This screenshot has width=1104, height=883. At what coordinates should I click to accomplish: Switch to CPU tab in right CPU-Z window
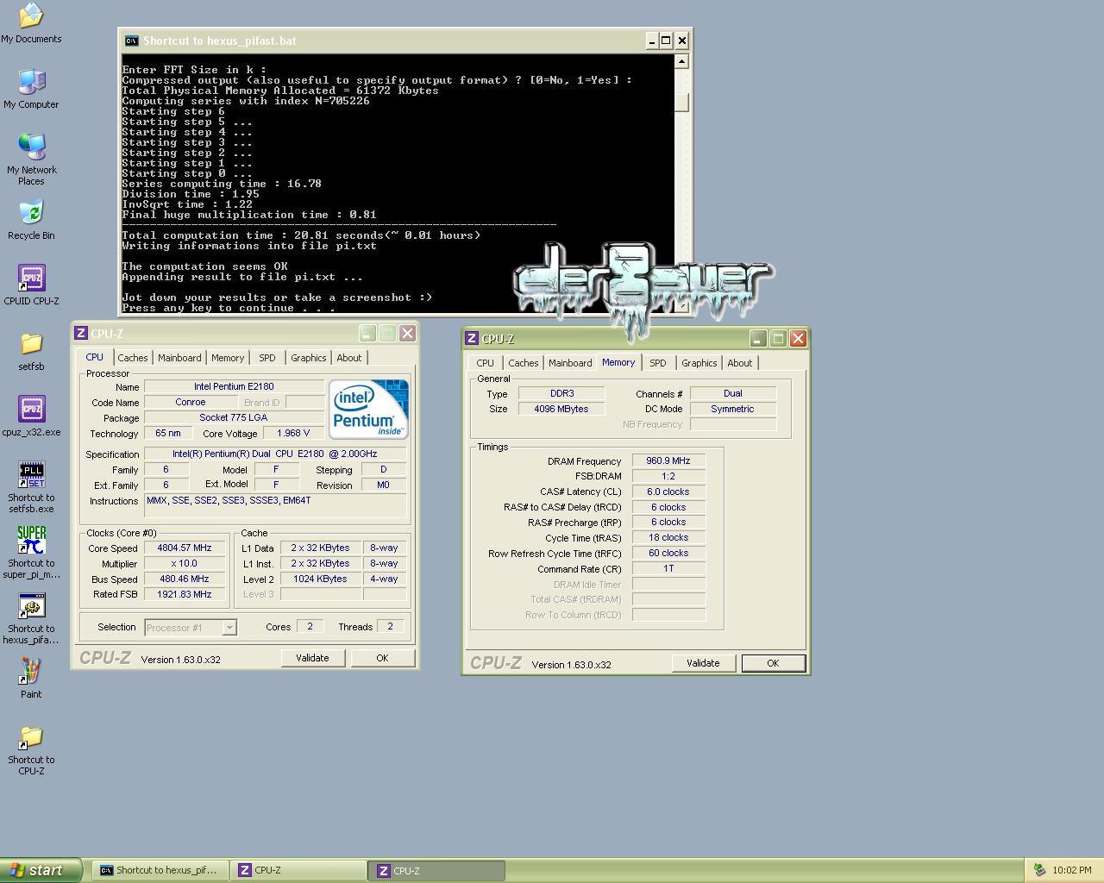tap(486, 363)
